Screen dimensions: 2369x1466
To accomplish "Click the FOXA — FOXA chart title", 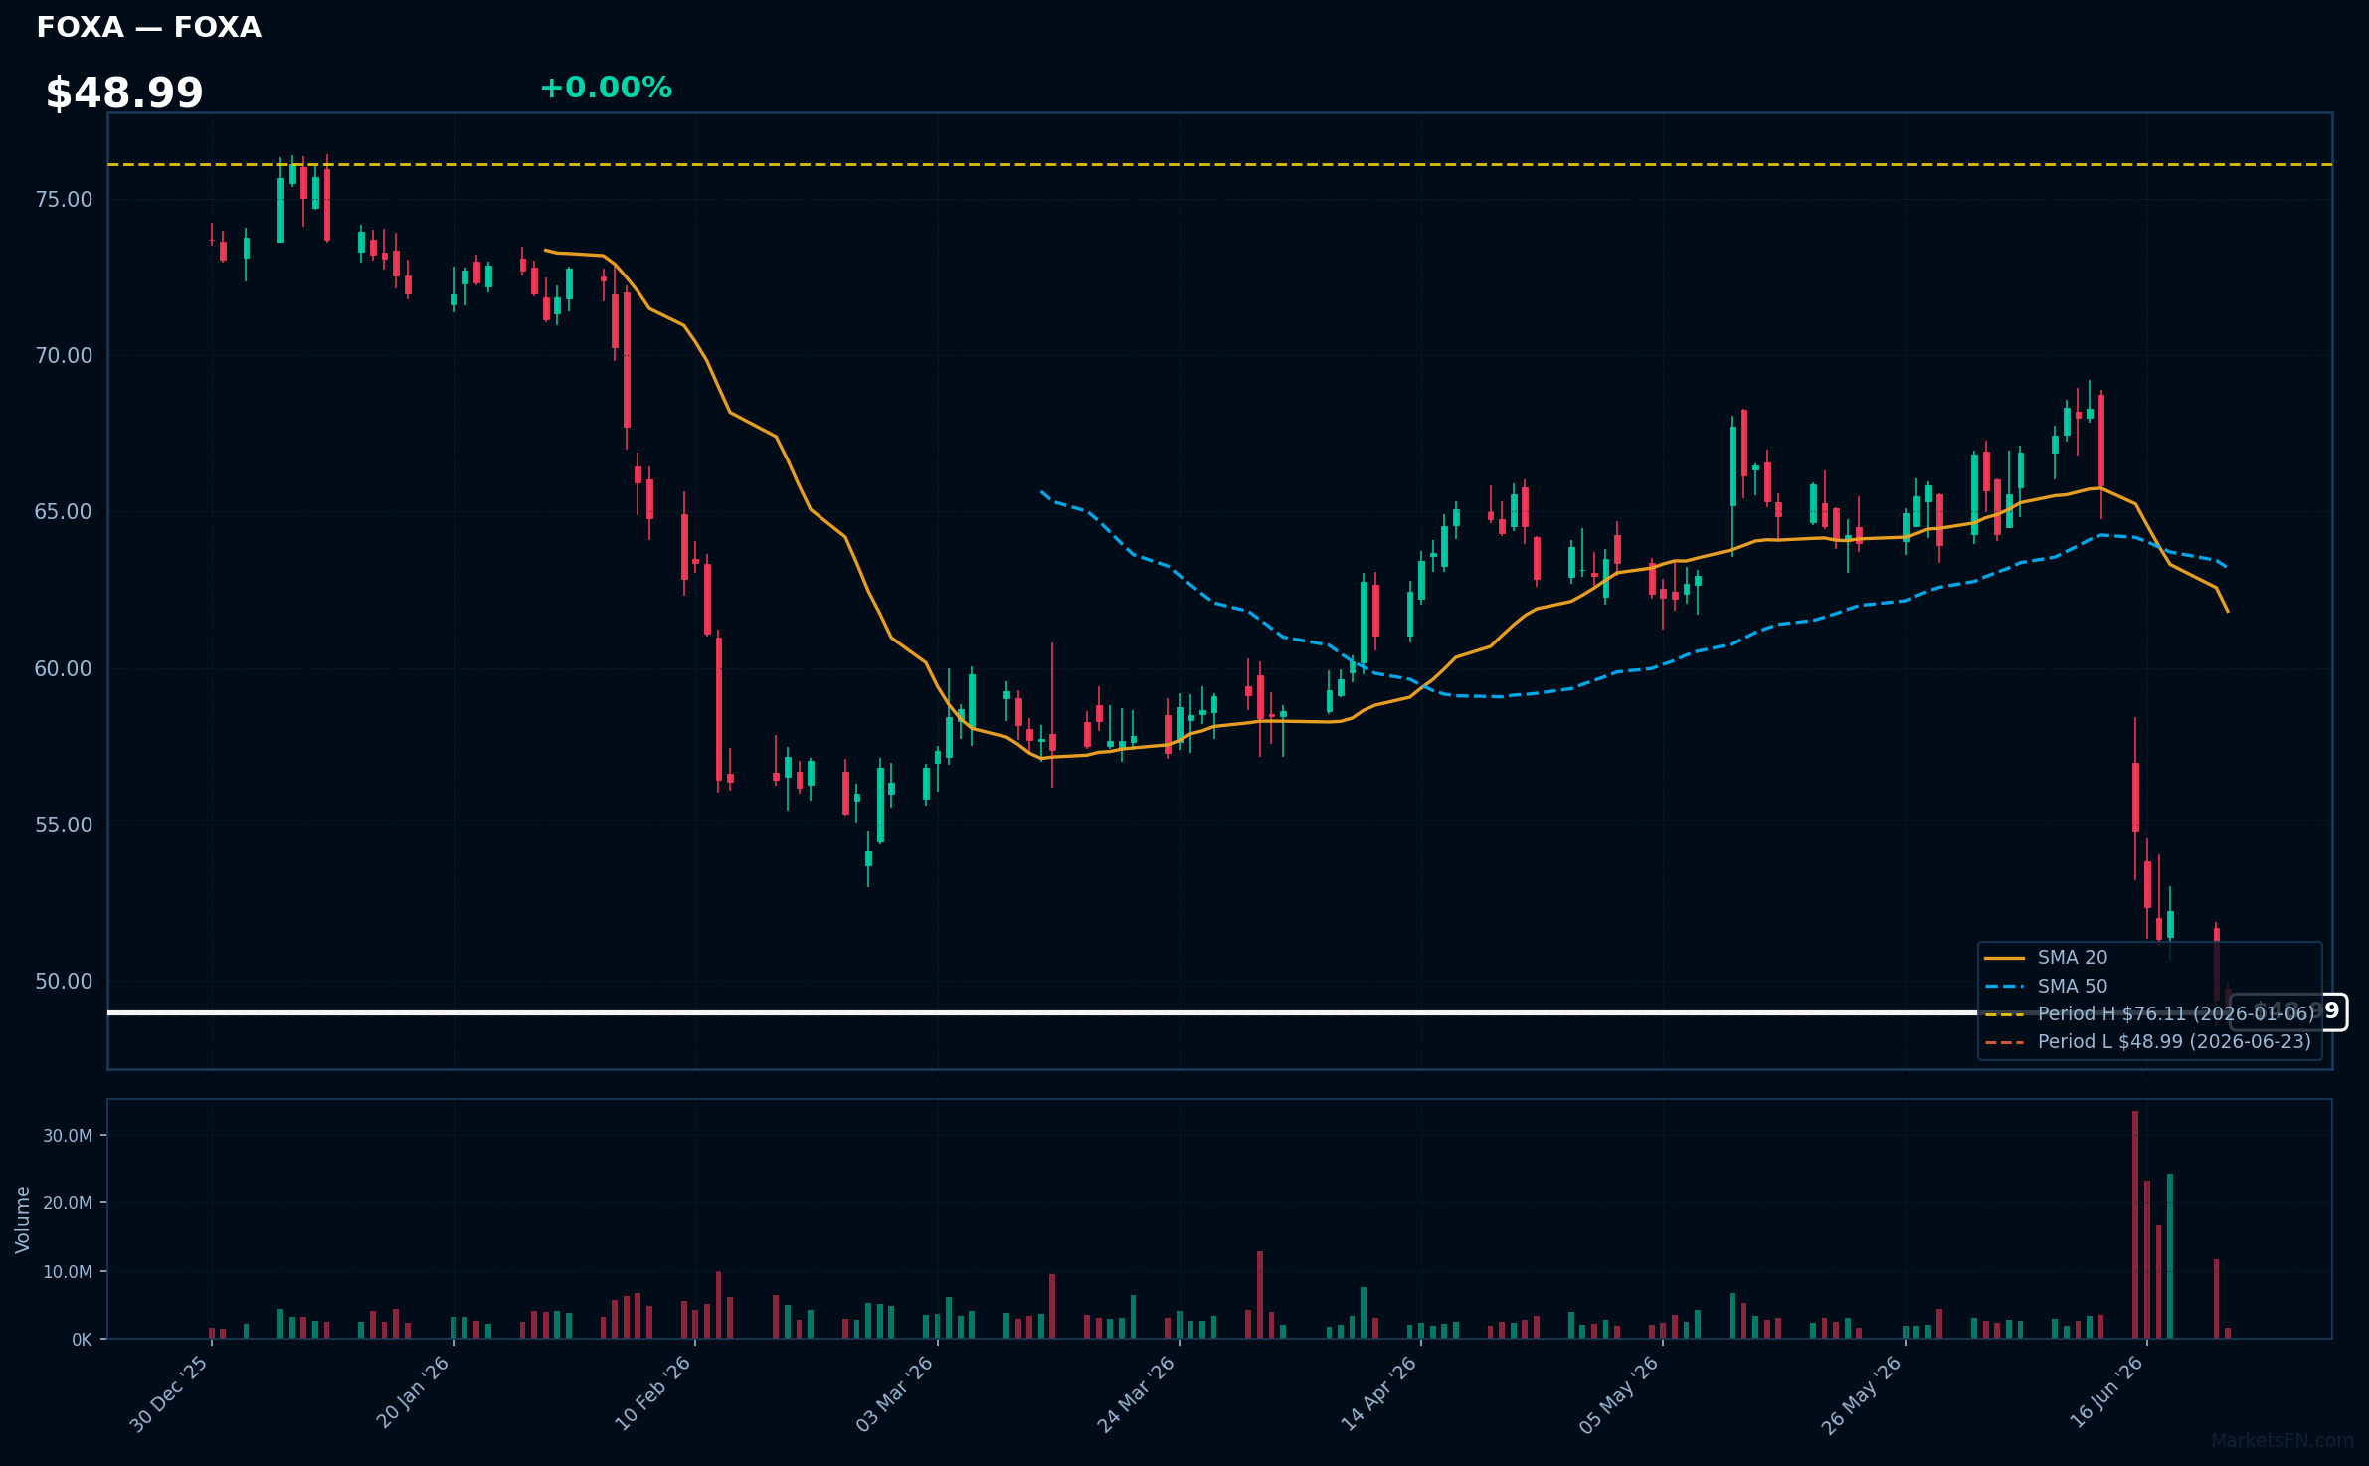I will pos(149,28).
